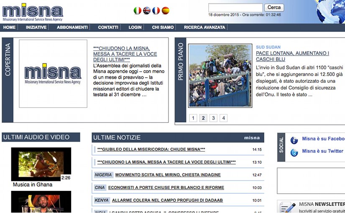The image size is (345, 213).
Task: Open ABBONAMENTI in the navigation bar
Action: 72,27
